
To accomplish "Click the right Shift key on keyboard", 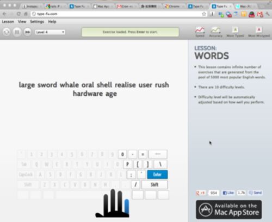I will click(154, 184).
